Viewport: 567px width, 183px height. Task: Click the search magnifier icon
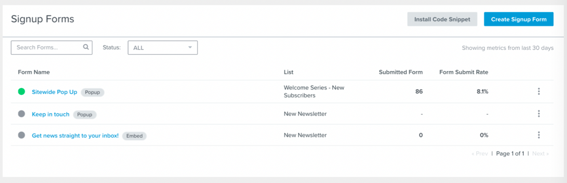click(x=86, y=47)
